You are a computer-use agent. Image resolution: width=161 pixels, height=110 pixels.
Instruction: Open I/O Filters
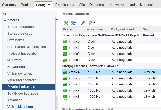[14, 60]
